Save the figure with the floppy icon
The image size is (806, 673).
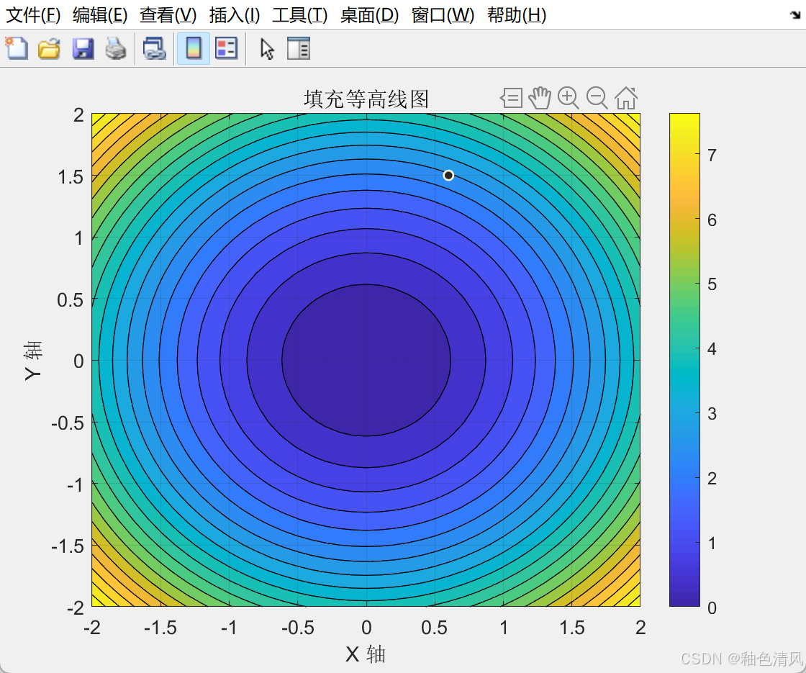pyautogui.click(x=83, y=48)
